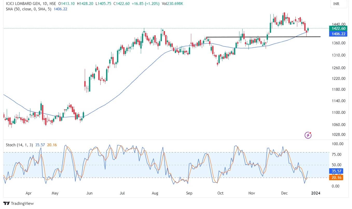Click the H1428.20 high price value

tap(85, 4)
